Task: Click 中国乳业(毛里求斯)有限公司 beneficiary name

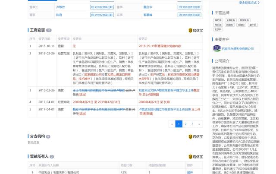Action: (59, 172)
